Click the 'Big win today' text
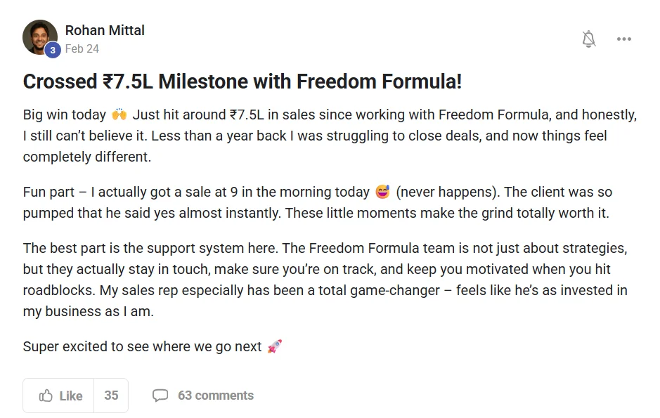This screenshot has height=418, width=660. (x=65, y=115)
